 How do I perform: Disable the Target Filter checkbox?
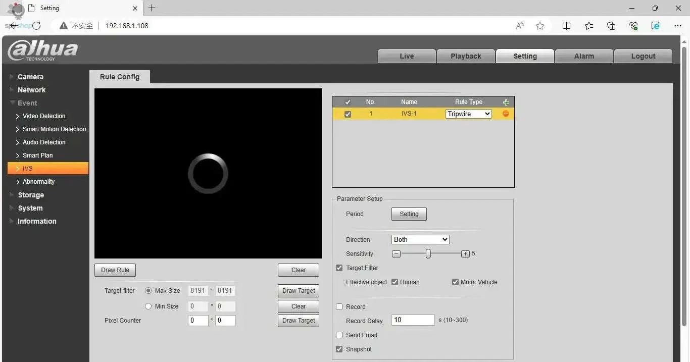[339, 268]
